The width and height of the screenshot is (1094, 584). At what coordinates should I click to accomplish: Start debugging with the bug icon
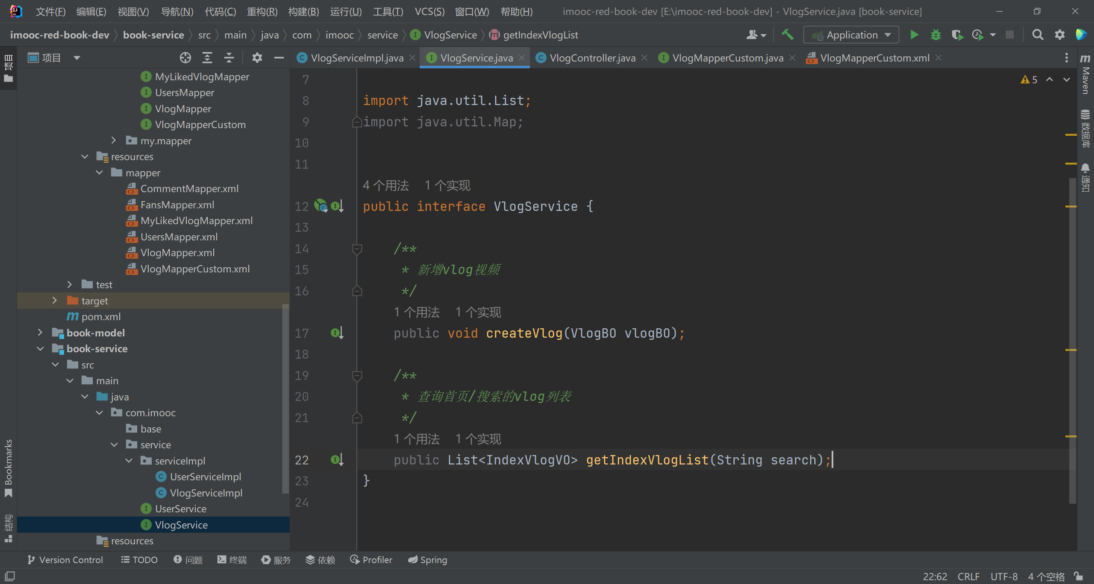[935, 35]
